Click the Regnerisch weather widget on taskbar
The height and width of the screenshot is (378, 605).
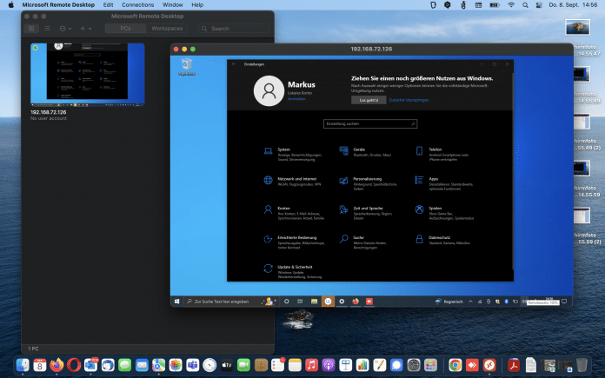[449, 302]
